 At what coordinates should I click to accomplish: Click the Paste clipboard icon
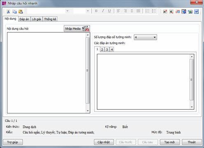[x=21, y=12]
